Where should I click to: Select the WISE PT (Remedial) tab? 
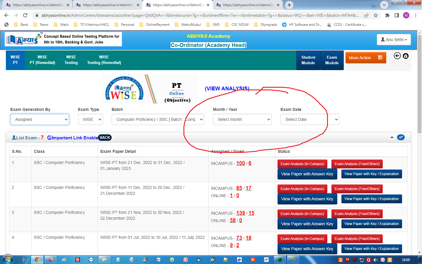pos(42,60)
